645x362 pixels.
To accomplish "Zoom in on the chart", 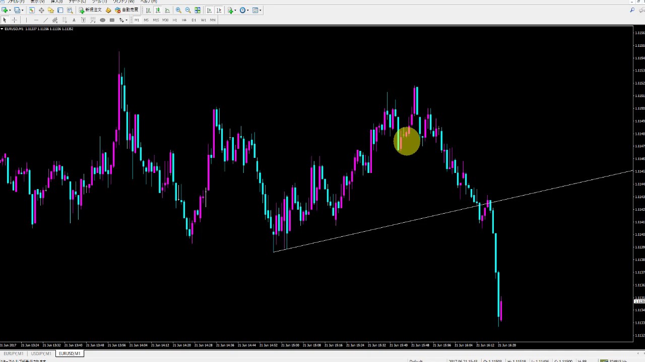I will pyautogui.click(x=178, y=10).
